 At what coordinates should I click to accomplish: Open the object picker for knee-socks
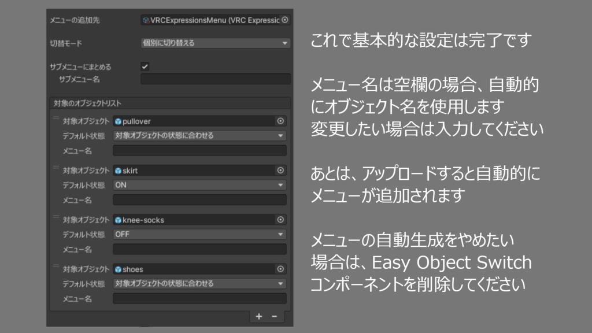click(x=280, y=220)
